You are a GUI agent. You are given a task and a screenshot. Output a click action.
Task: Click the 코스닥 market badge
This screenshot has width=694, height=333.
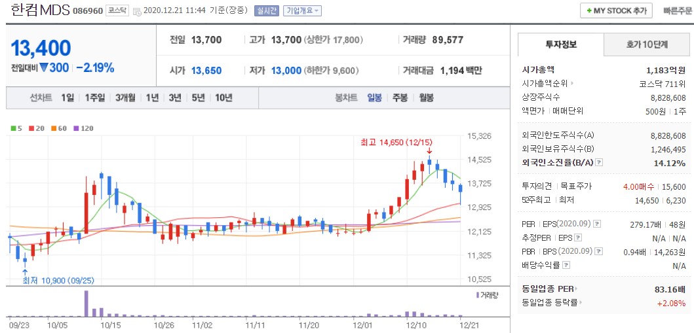click(x=117, y=10)
